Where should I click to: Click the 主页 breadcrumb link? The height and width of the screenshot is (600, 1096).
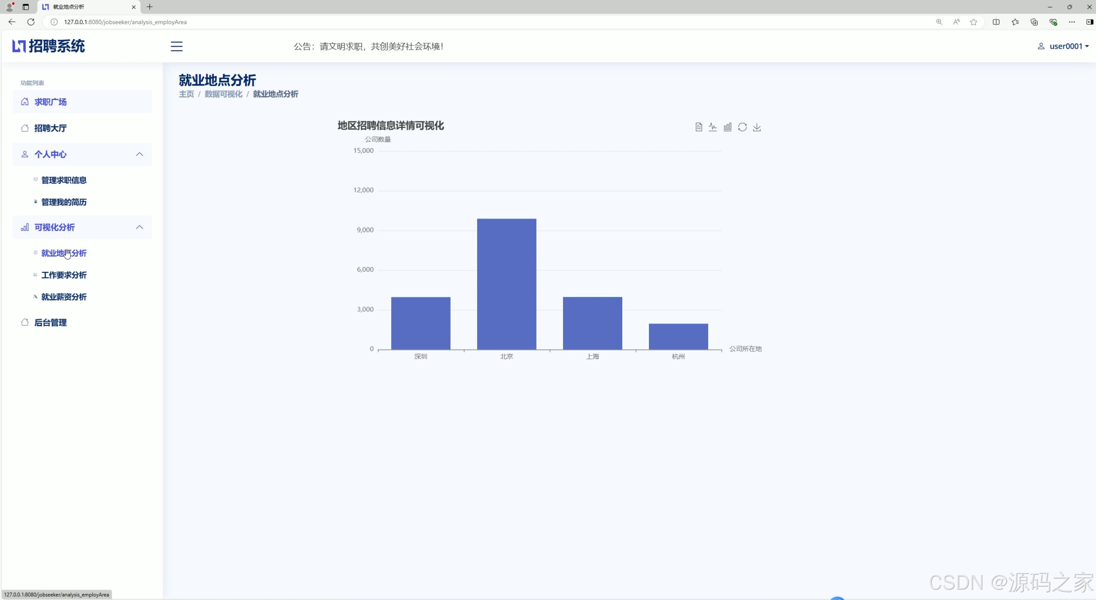click(x=186, y=94)
